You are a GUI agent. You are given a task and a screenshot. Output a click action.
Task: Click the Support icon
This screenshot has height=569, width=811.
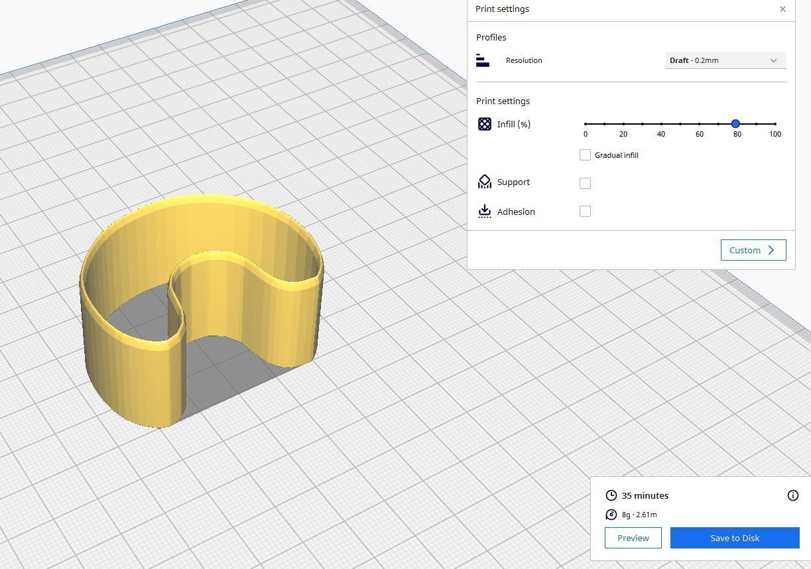485,182
